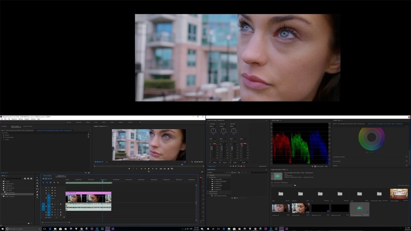
Task: Click the Play button in Program monitor
Action: pyautogui.click(x=149, y=168)
